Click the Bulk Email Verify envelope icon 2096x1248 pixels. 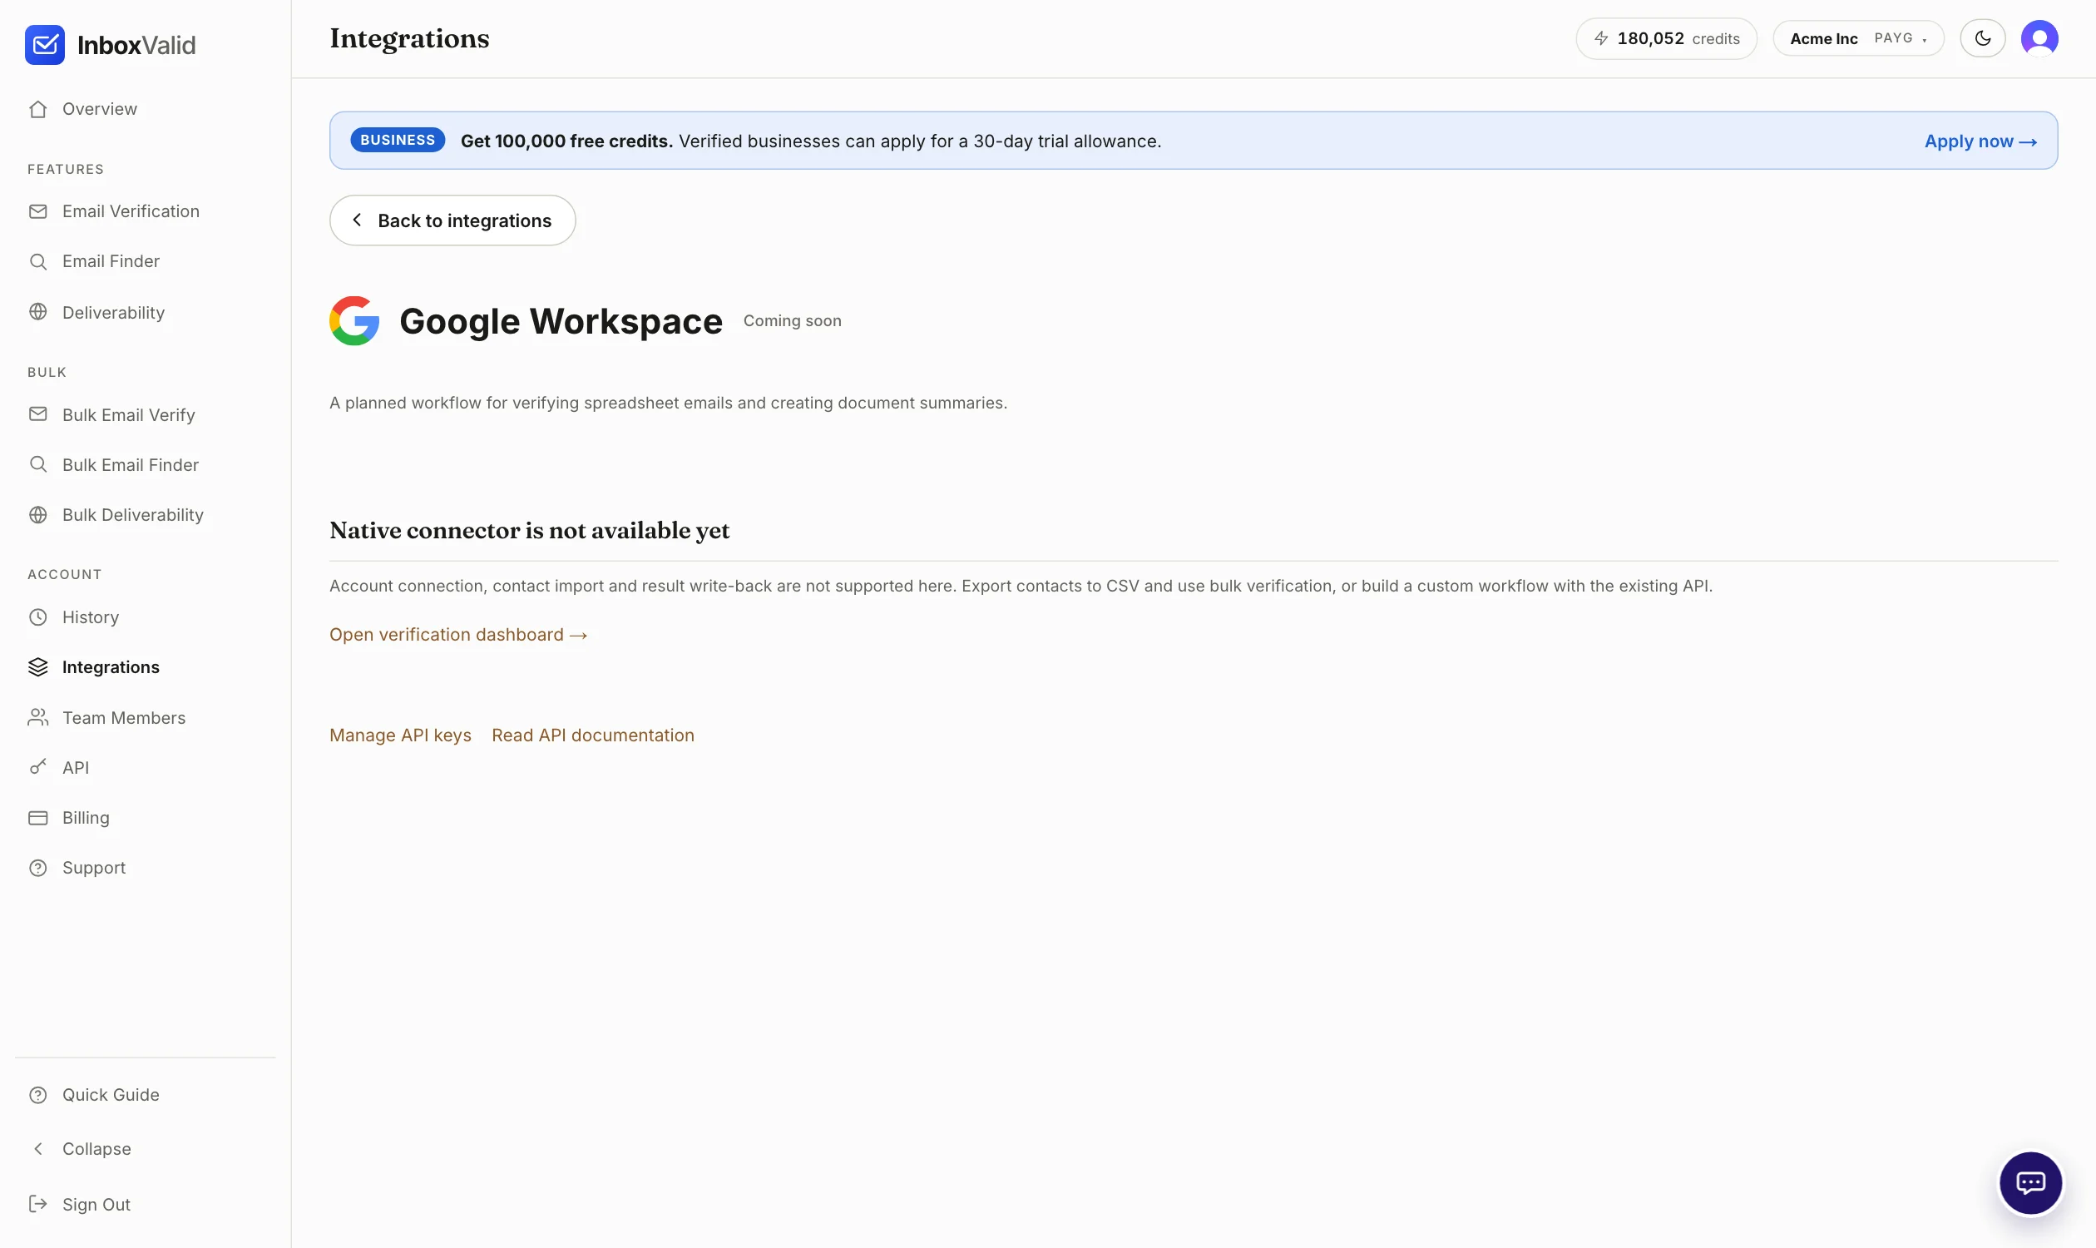[x=37, y=414]
